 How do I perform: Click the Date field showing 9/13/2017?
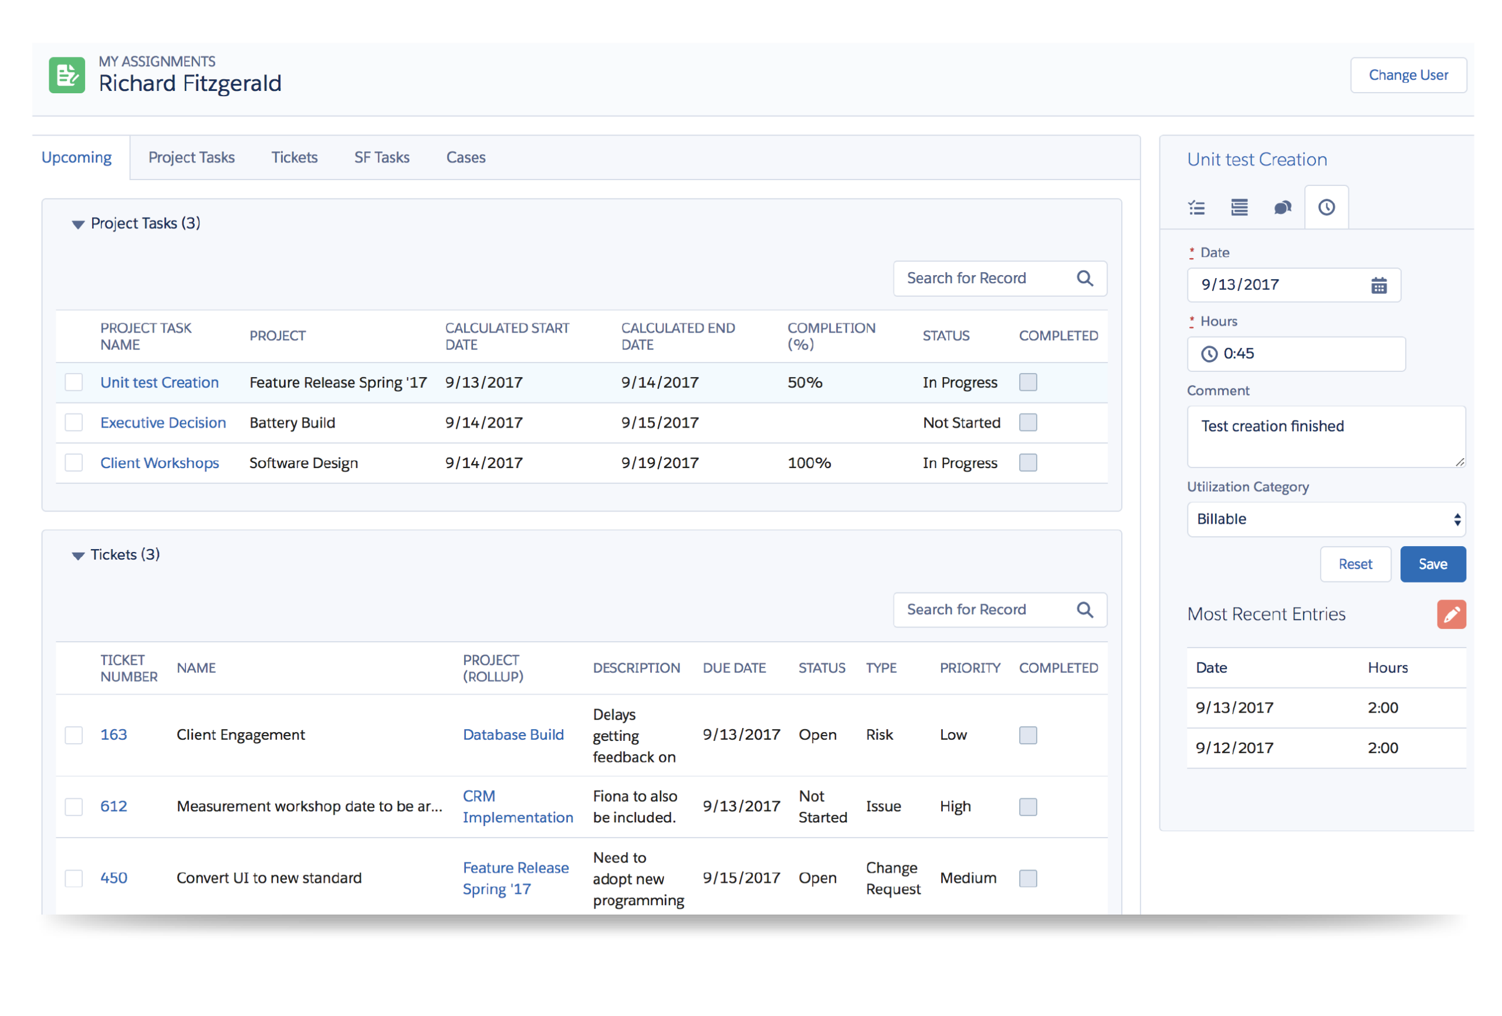1294,285
